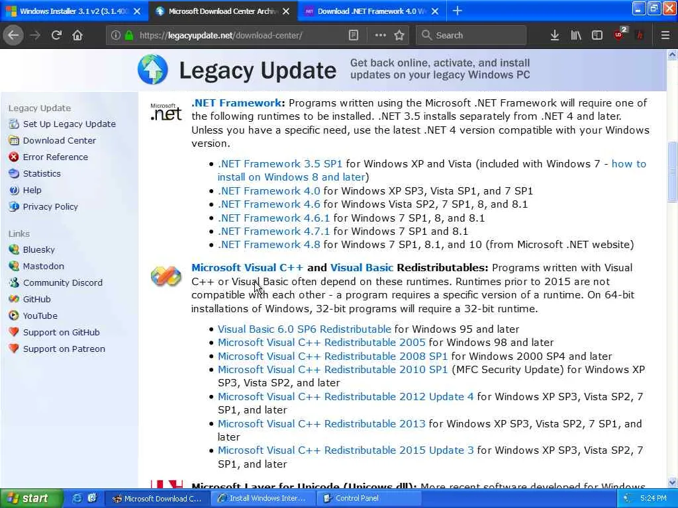Open Download Center in sidebar
Screen dimensions: 678x508
tap(59, 140)
